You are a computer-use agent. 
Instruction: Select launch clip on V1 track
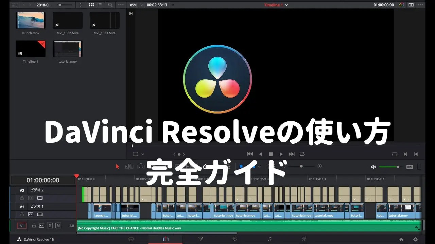[x=102, y=211]
